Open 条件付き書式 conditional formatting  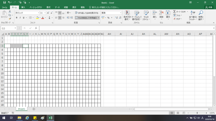pyautogui.click(x=127, y=15)
